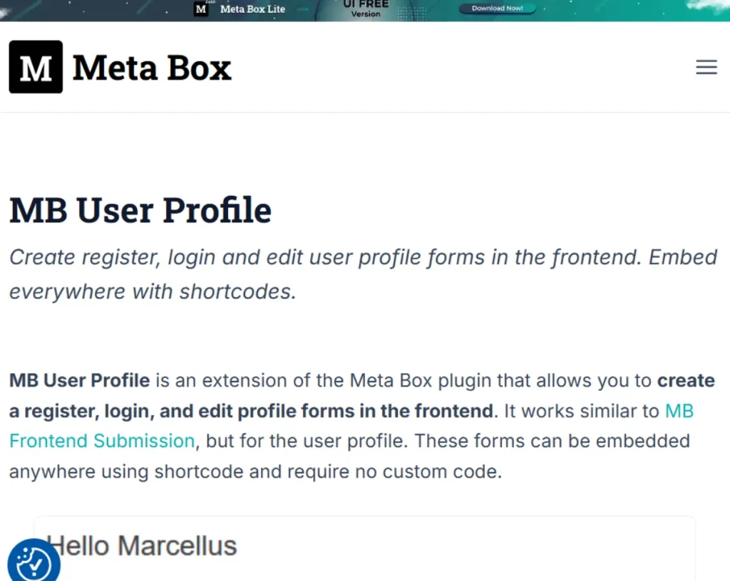Open the blue accessibility widget icon
The width and height of the screenshot is (730, 581).
(x=34, y=560)
